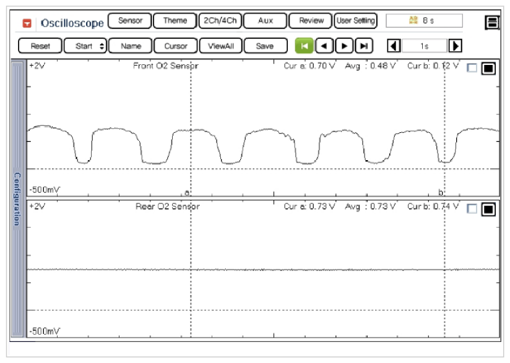The width and height of the screenshot is (510, 363).
Task: Jump to end with skip-forward icon
Action: coord(364,46)
